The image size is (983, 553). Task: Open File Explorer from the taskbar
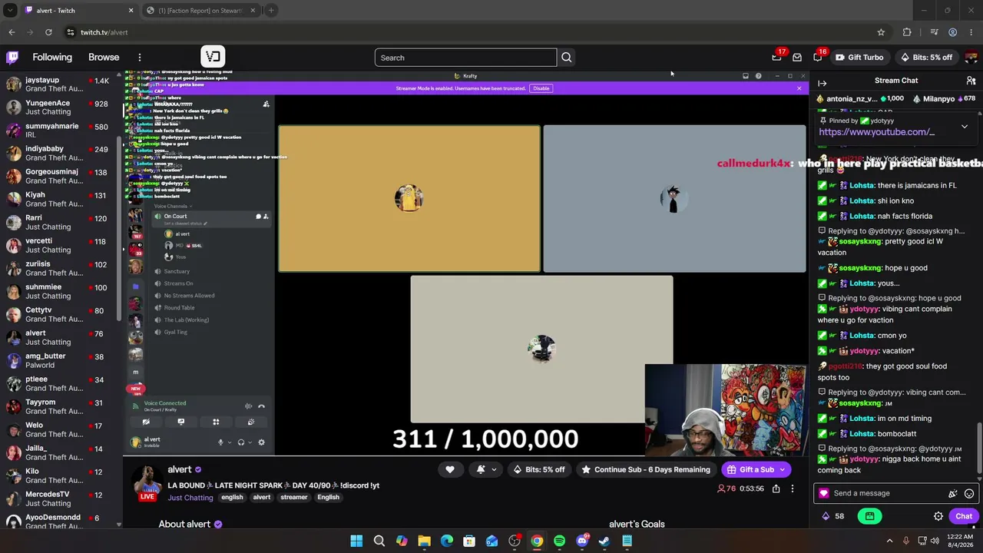tap(424, 541)
